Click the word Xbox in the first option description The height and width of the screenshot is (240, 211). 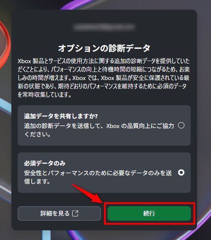pos(113,126)
